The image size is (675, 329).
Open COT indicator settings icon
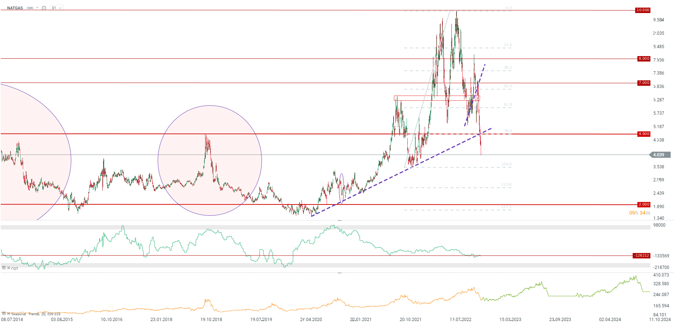pyautogui.click(x=4, y=268)
